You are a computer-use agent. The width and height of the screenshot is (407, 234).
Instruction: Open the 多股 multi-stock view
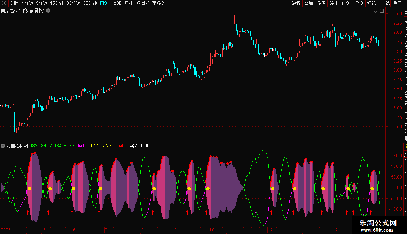(x=321, y=3)
